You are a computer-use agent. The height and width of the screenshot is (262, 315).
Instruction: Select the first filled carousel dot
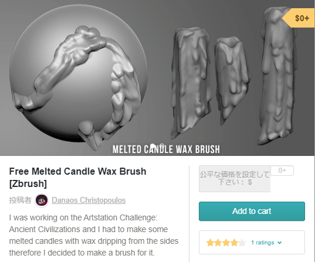(x=153, y=146)
